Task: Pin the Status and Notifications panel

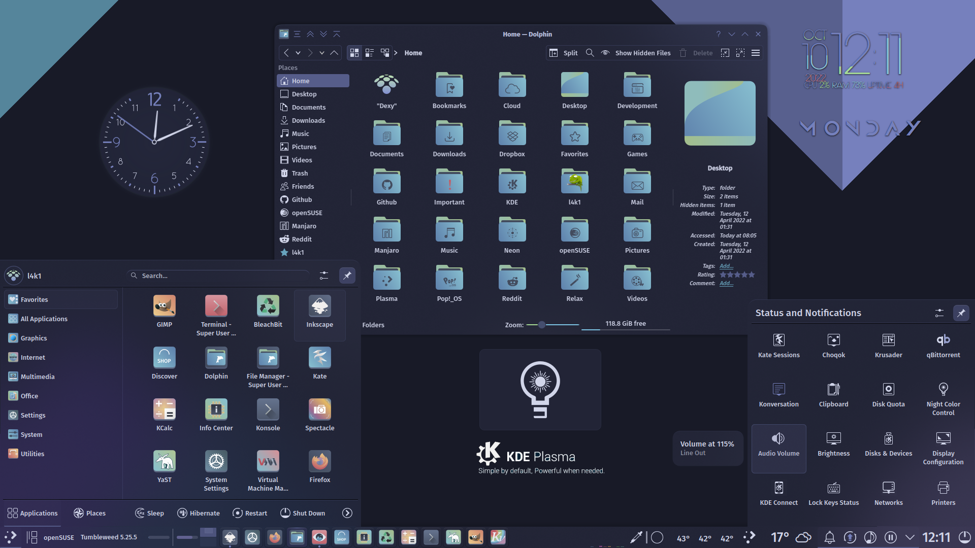Action: 961,313
